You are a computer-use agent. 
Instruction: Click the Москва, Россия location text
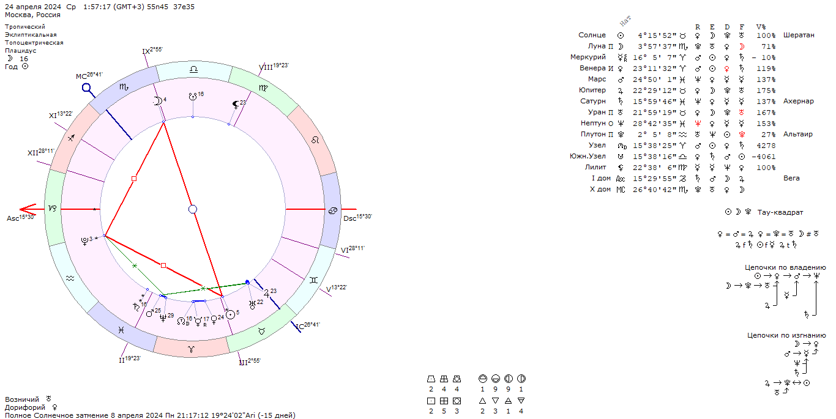(32, 15)
